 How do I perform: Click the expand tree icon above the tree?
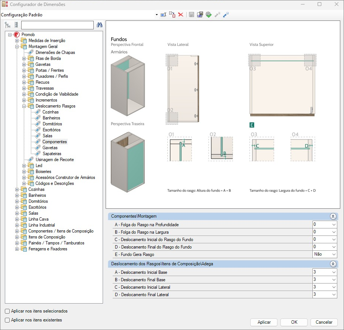pos(8,25)
